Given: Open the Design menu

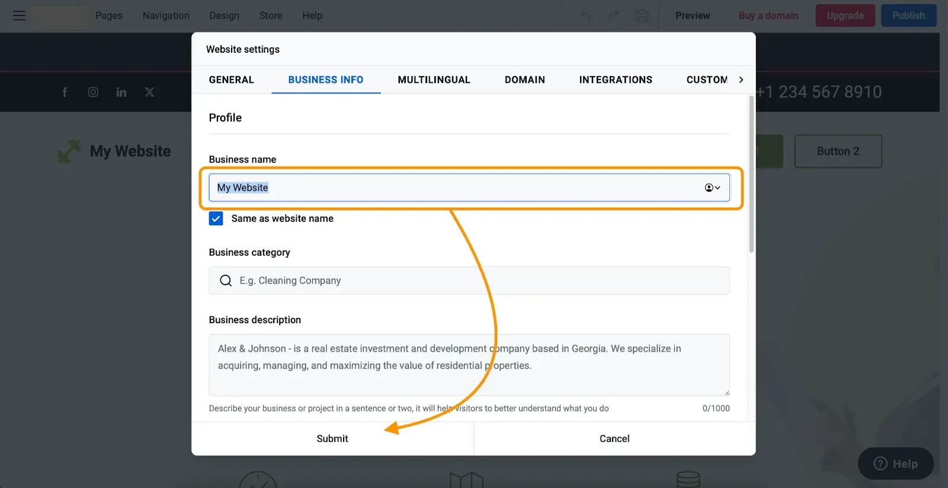Looking at the screenshot, I should (x=224, y=15).
